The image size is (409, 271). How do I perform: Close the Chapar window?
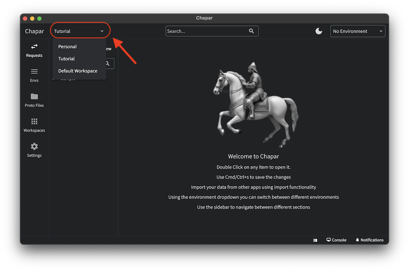[25, 18]
